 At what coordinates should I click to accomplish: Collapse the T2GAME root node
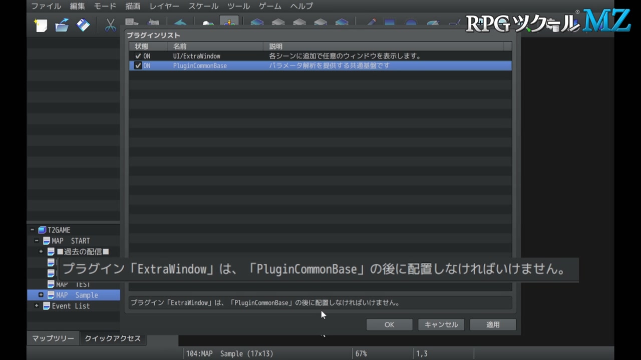pos(32,230)
